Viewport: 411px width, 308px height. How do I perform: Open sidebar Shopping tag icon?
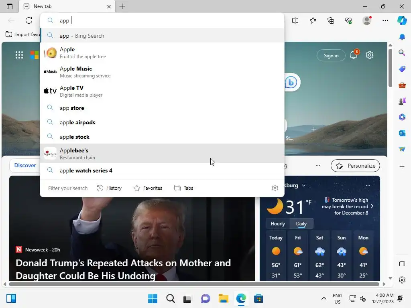point(402,69)
